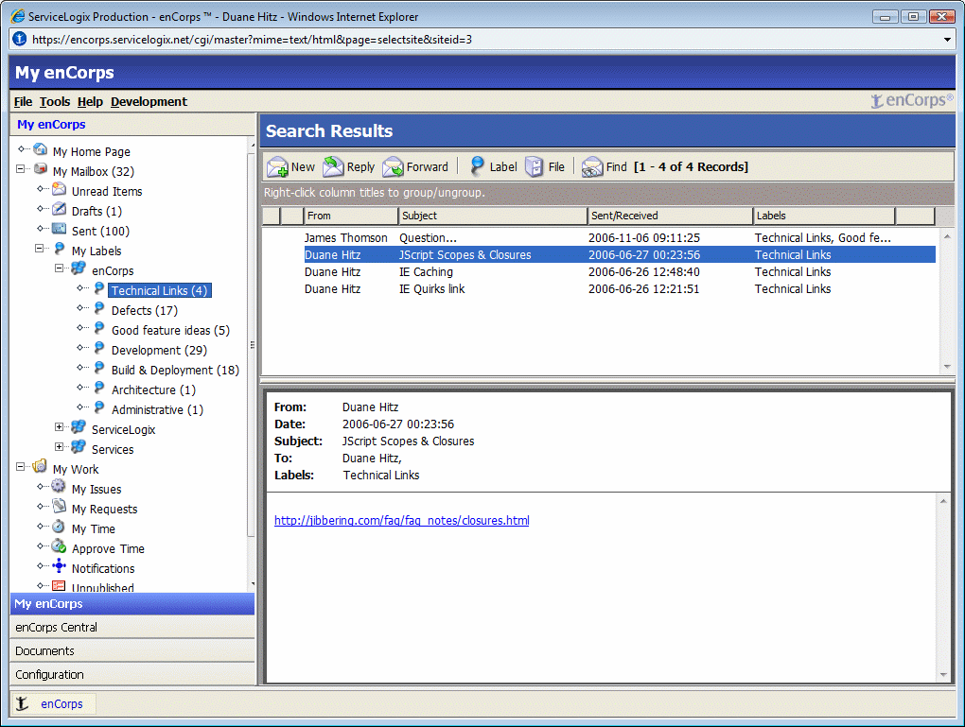The width and height of the screenshot is (965, 727).
Task: Click the Sent folder icon
Action: (x=59, y=229)
